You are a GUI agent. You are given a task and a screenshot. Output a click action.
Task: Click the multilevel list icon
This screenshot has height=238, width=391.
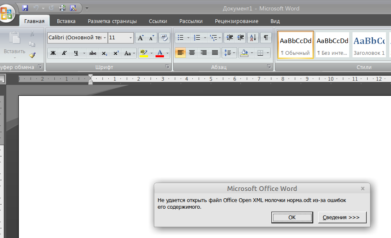pyautogui.click(x=213, y=38)
